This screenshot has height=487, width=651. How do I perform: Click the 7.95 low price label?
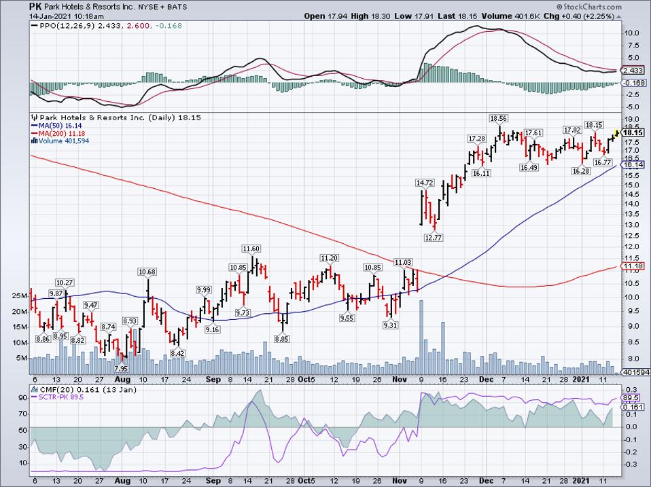coord(121,368)
